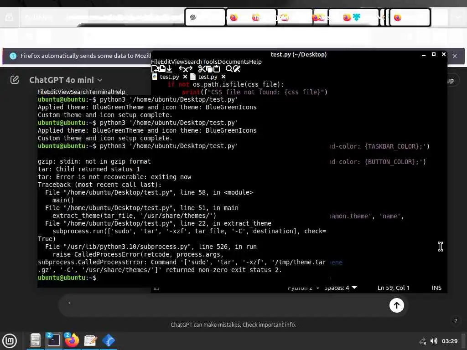
Task: Open ChatGPT help question mark
Action: pos(456,320)
